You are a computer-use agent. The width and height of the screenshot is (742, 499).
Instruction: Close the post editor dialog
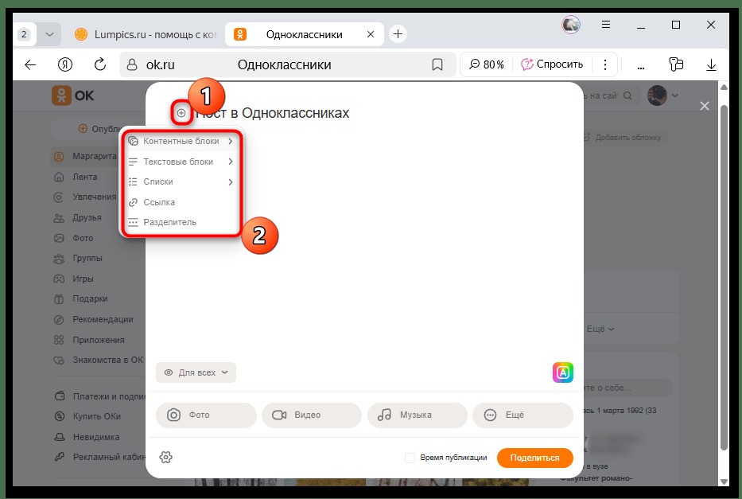(x=704, y=106)
